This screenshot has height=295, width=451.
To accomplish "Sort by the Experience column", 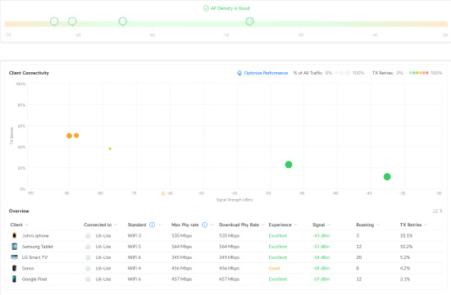I will [x=295, y=225].
